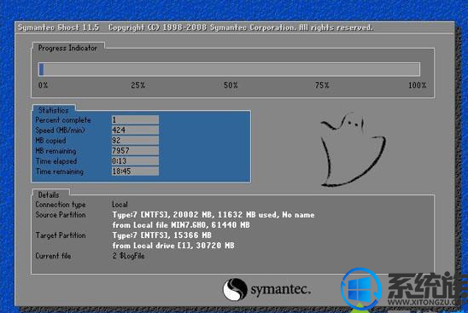Select the Statistics panel tab label
The image size is (468, 313).
click(54, 110)
